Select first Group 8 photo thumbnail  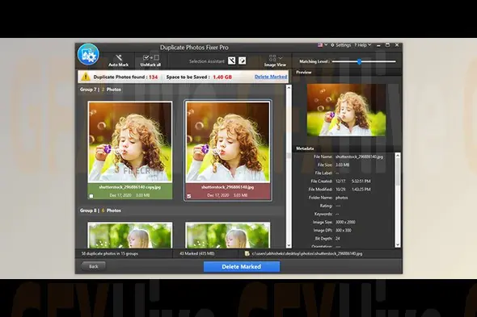[130, 236]
